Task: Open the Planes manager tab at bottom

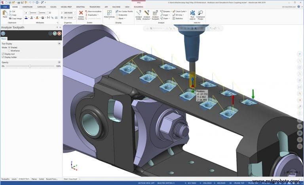Action: [34, 179]
